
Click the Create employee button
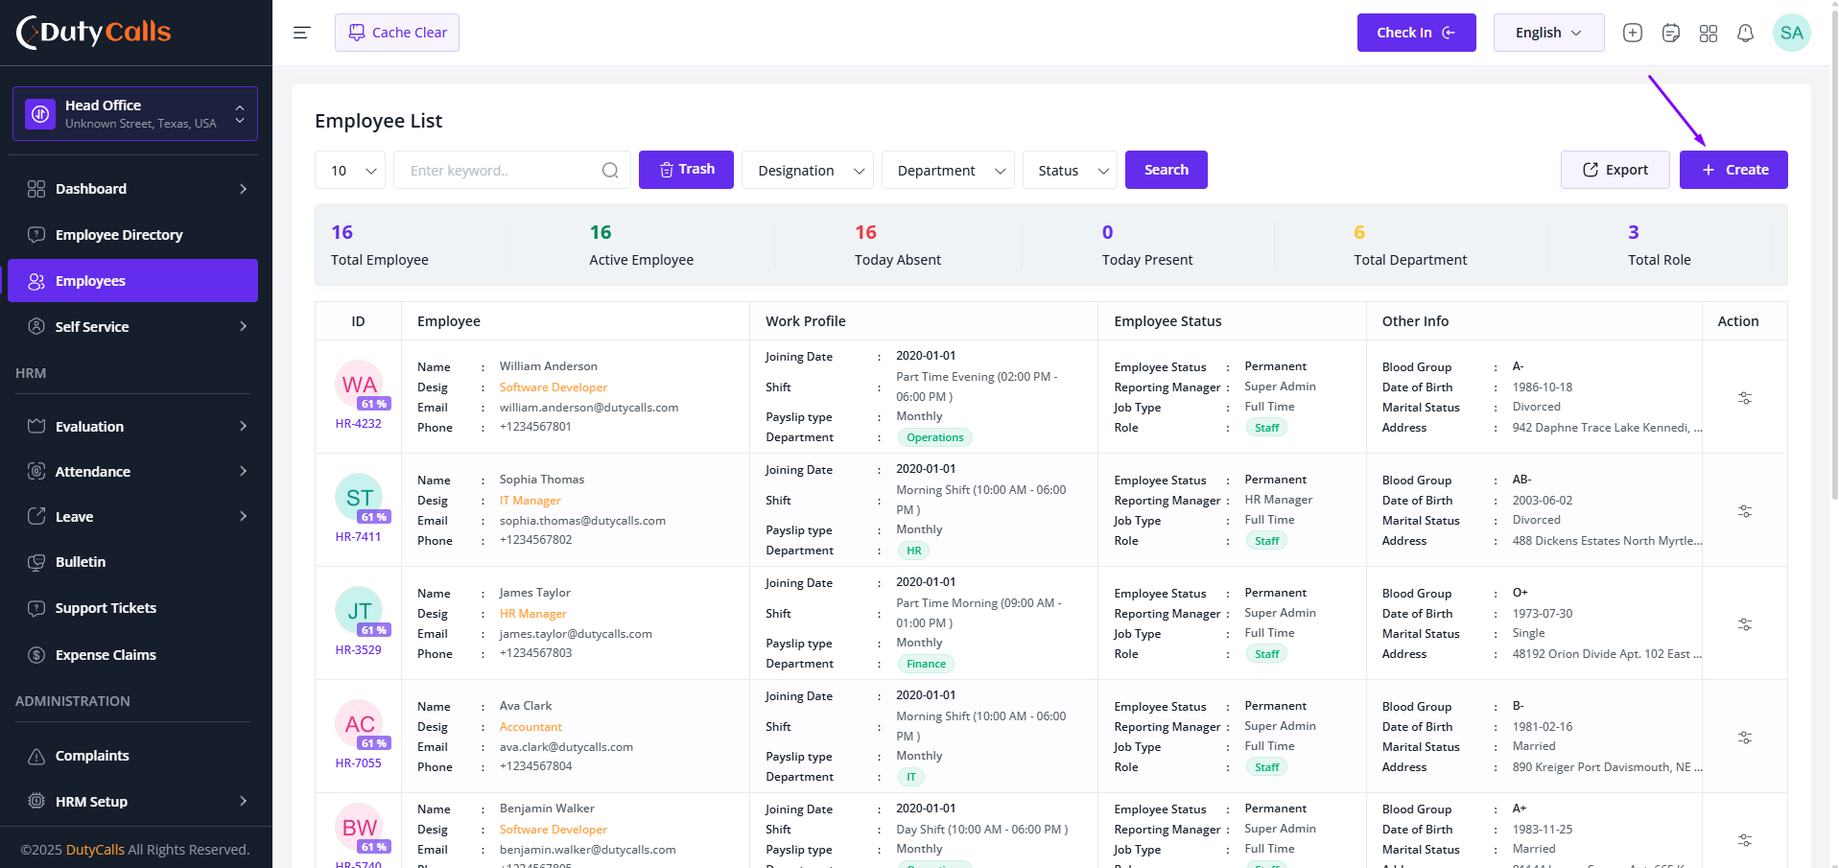coord(1733,170)
